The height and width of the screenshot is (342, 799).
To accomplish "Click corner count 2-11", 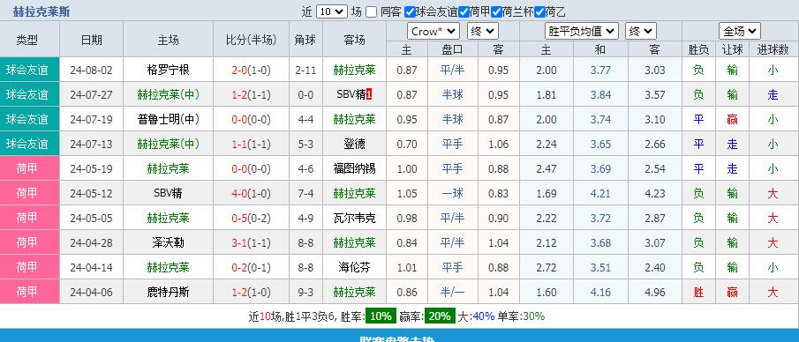I will [305, 70].
